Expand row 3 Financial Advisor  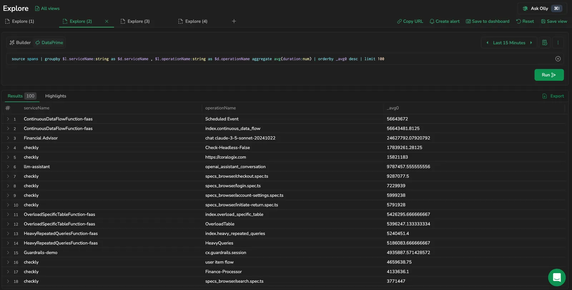[x=8, y=138]
